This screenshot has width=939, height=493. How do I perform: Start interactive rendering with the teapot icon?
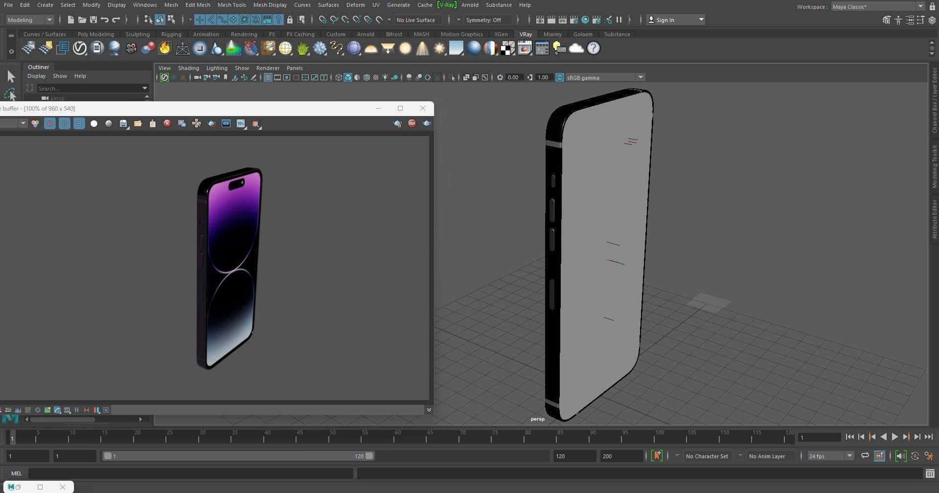click(427, 123)
